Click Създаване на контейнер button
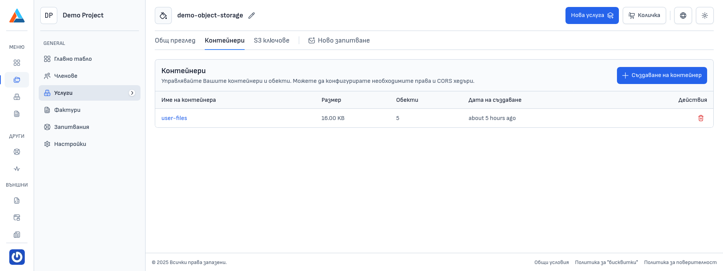 (661, 75)
